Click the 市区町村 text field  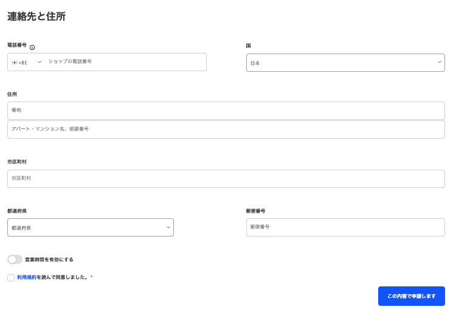pos(226,178)
